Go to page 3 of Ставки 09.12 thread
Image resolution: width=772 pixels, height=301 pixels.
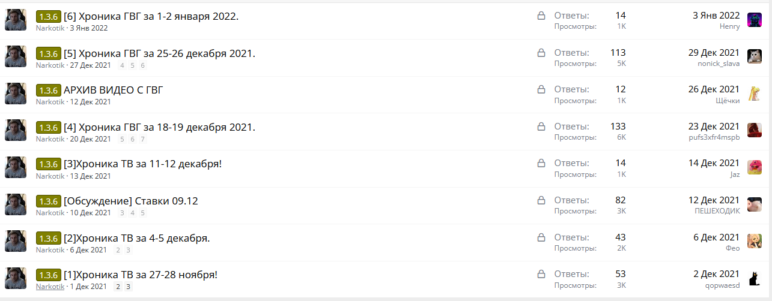(123, 213)
